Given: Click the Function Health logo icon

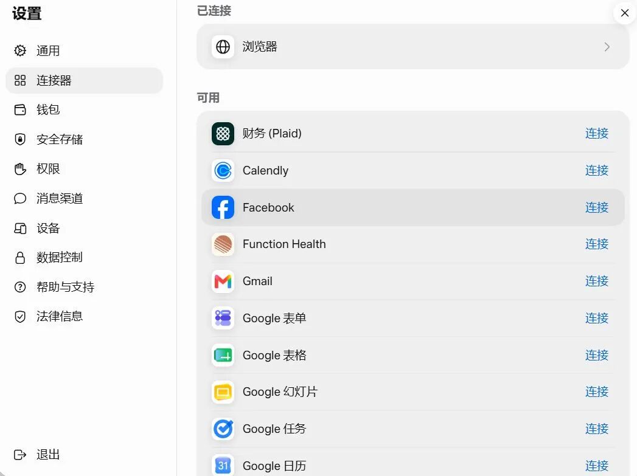Looking at the screenshot, I should 223,244.
